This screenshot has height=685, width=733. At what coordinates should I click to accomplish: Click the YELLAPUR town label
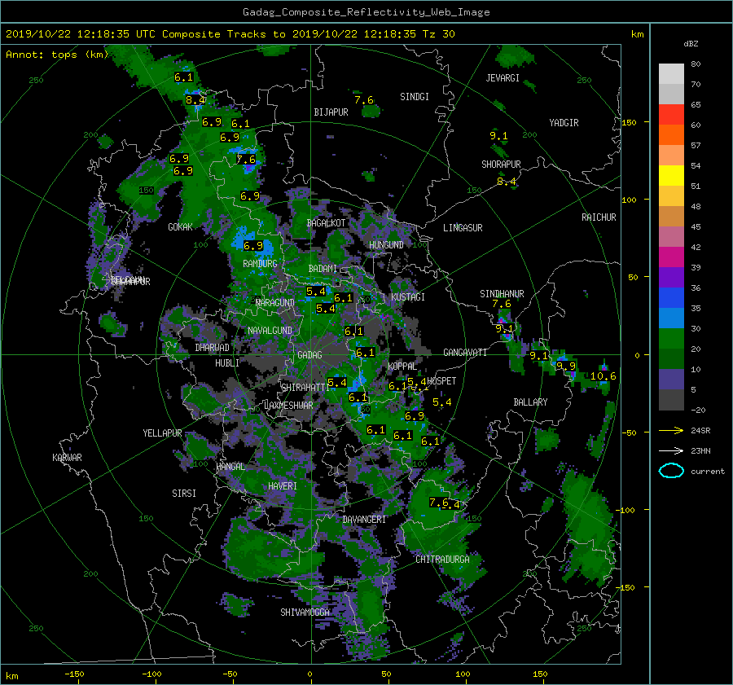162,433
